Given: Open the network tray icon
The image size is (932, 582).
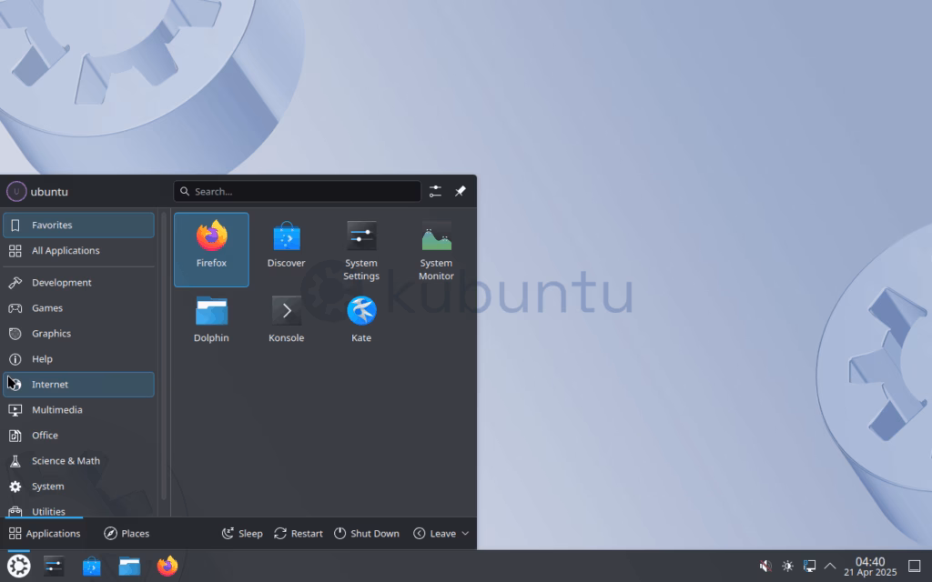Looking at the screenshot, I should [809, 566].
